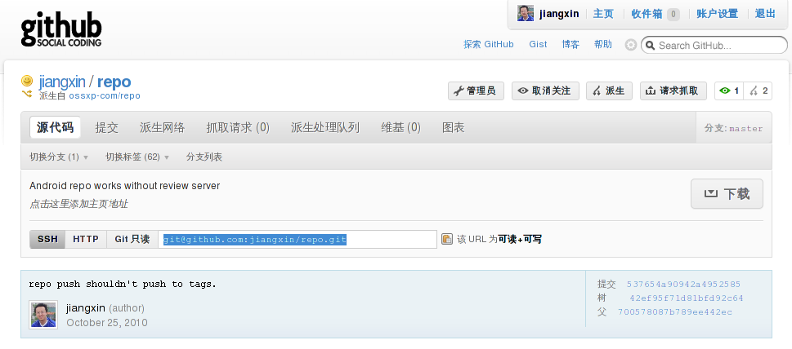Click jiangxin username in top bar
Image resolution: width=792 pixels, height=349 pixels.
tap(559, 14)
